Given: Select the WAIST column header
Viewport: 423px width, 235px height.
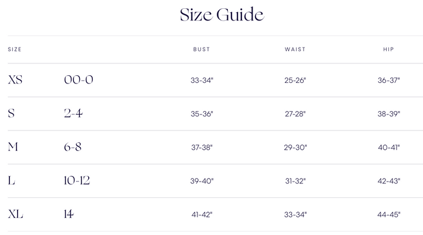Looking at the screenshot, I should click(295, 49).
